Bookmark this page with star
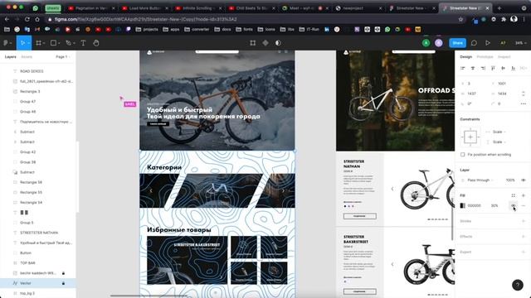 (x=460, y=19)
